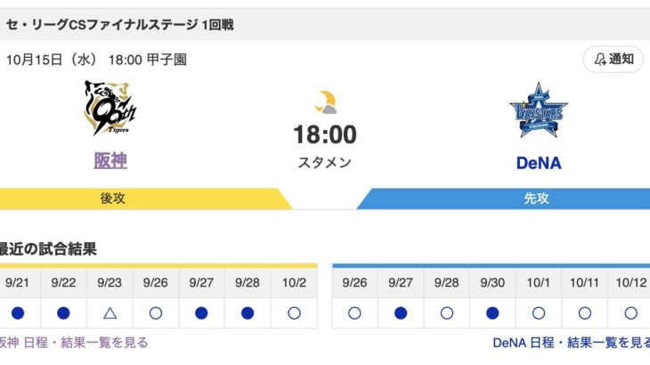Screen dimensions: 650x365
Task: Click the DeNA BayStars team logo
Action: coord(538,109)
